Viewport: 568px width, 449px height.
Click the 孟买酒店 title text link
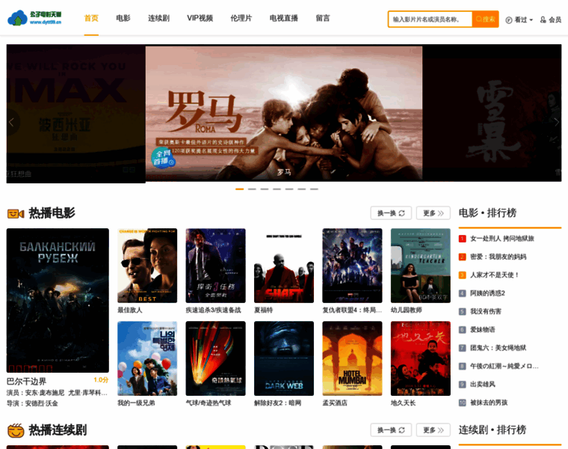pyautogui.click(x=335, y=403)
